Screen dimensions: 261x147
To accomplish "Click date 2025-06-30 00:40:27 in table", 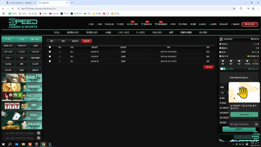I will pyautogui.click(x=168, y=57).
